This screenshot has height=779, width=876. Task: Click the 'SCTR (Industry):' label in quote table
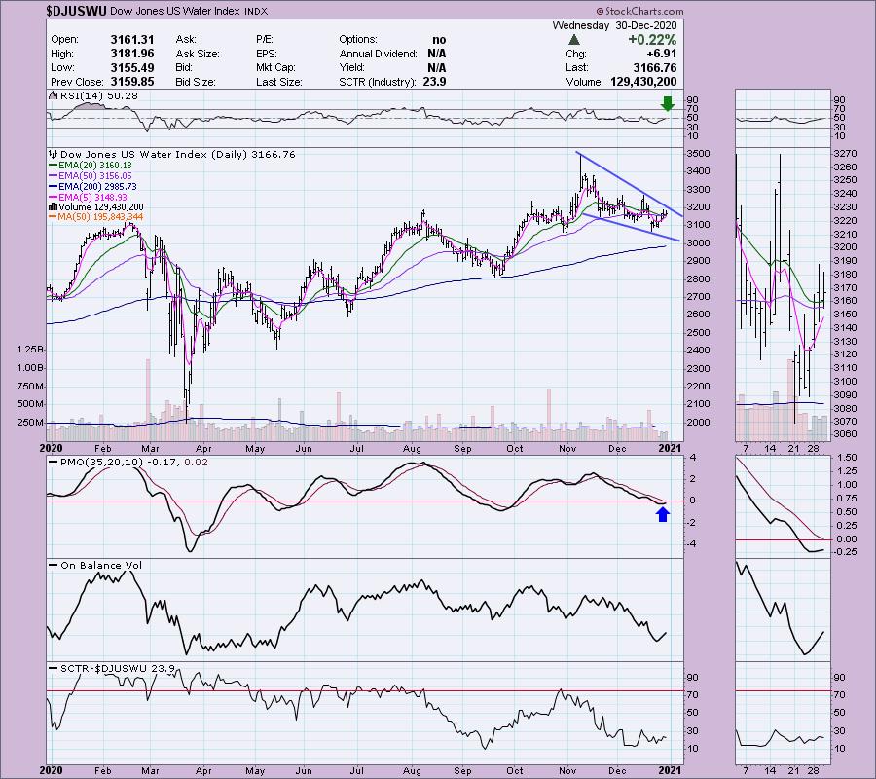[x=377, y=82]
